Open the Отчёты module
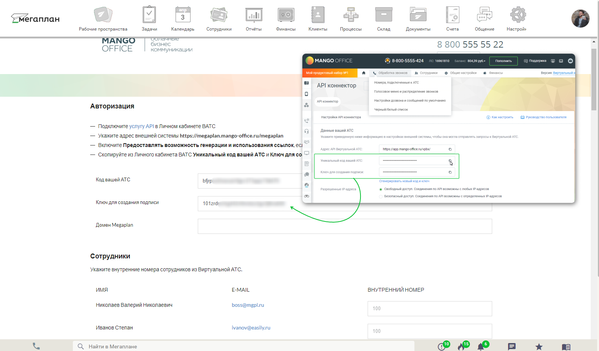 click(x=254, y=19)
